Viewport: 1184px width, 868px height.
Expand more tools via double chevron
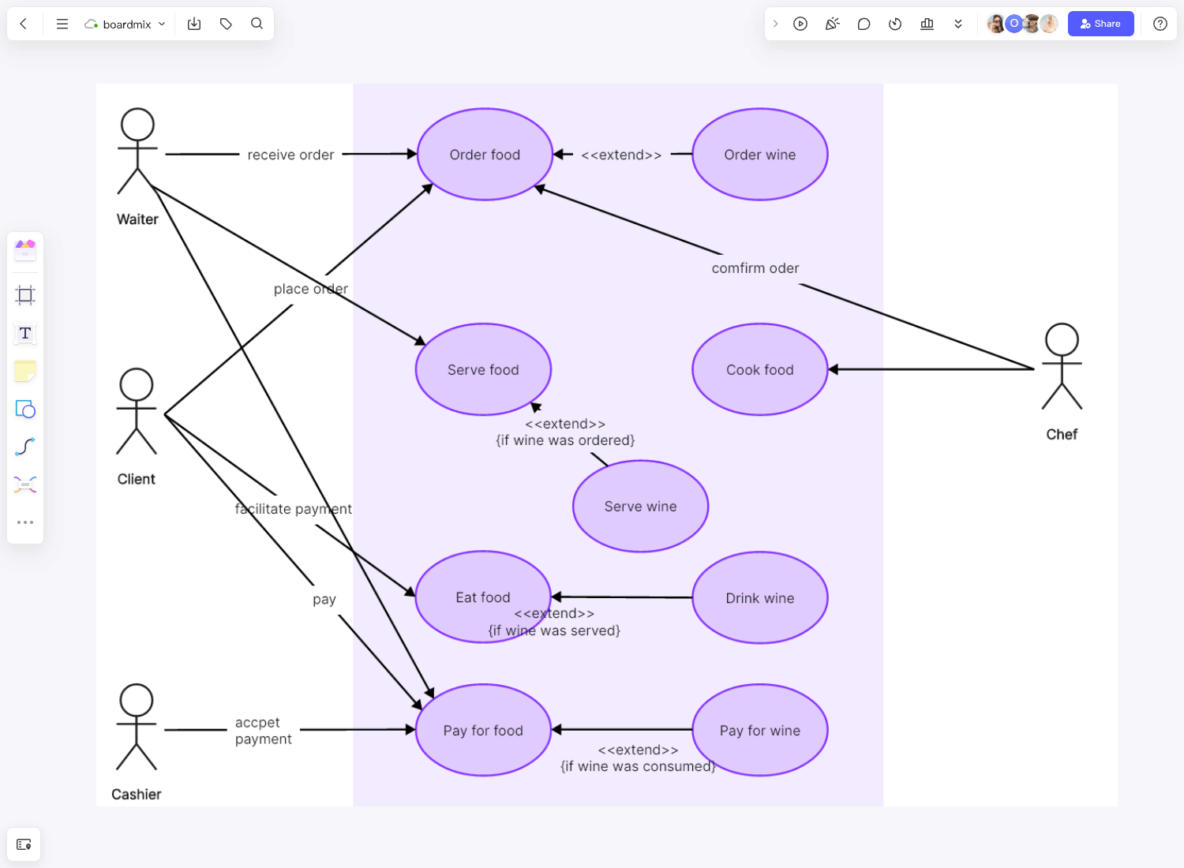[x=958, y=24]
